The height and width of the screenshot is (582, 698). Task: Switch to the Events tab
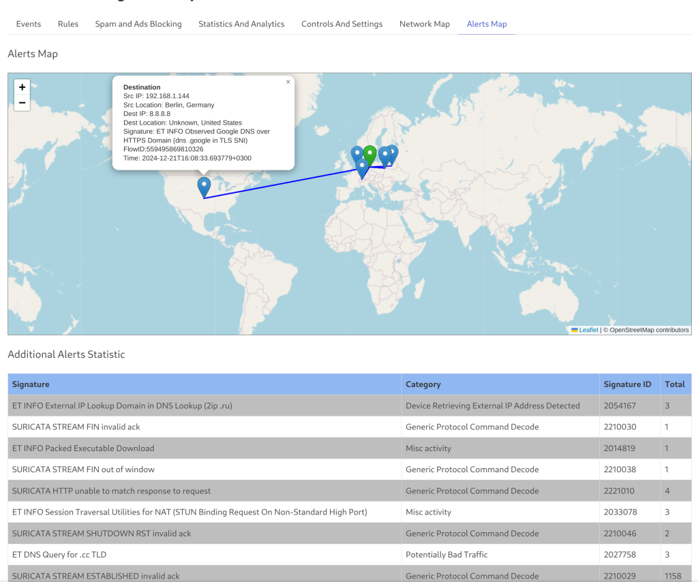click(29, 24)
